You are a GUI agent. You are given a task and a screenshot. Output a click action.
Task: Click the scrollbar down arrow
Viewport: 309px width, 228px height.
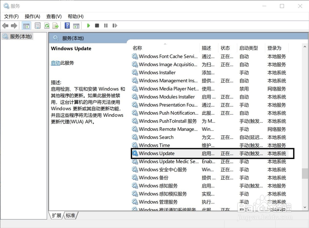[x=305, y=207]
